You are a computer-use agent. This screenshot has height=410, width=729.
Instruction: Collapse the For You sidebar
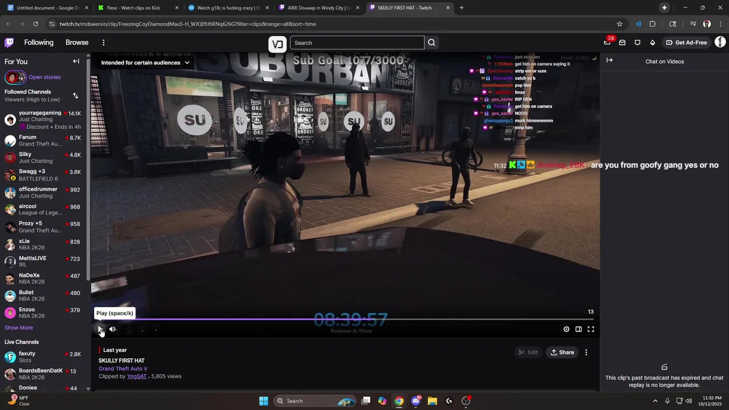tap(76, 61)
